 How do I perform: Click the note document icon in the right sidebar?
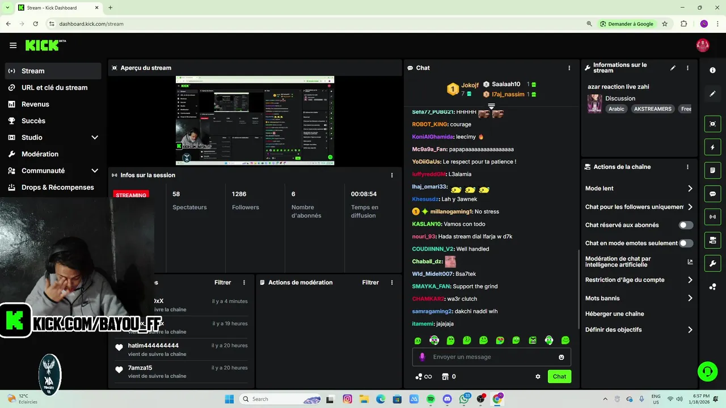[x=713, y=170]
